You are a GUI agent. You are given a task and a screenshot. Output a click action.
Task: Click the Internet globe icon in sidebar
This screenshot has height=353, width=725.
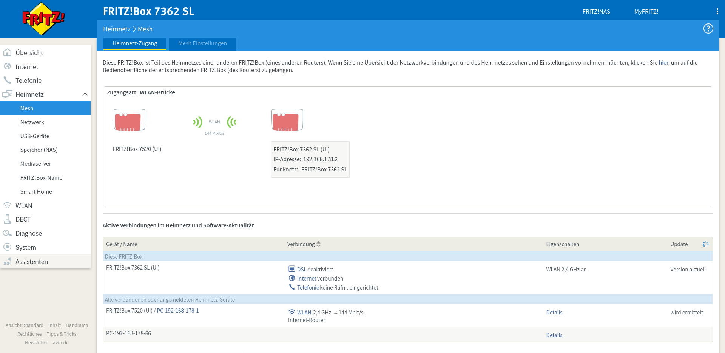tap(7, 66)
